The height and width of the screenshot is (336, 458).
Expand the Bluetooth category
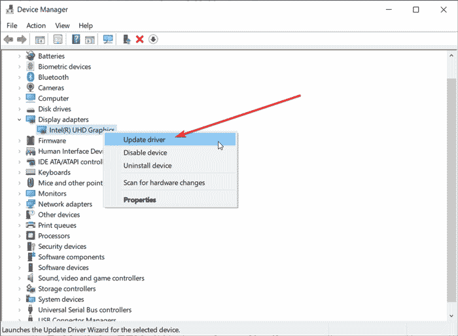click(x=19, y=77)
